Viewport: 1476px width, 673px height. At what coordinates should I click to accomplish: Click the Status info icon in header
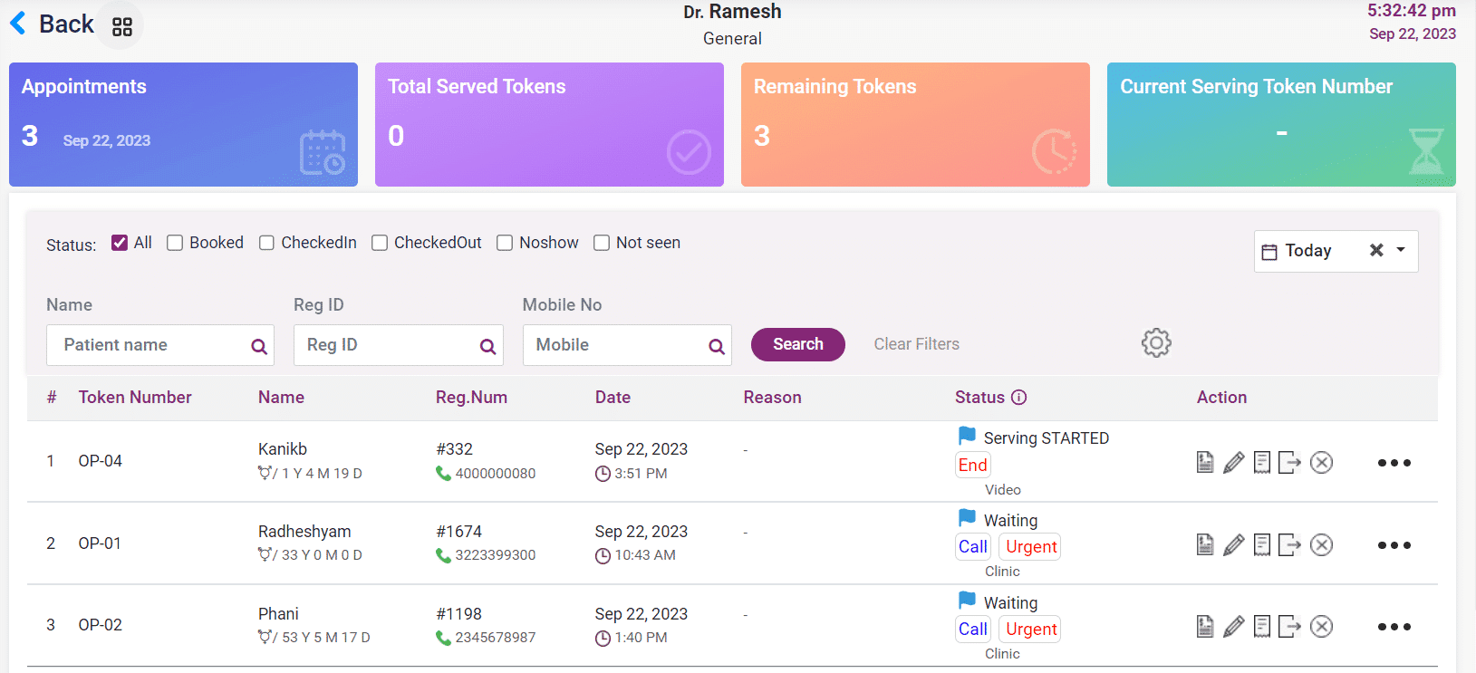1018,398
